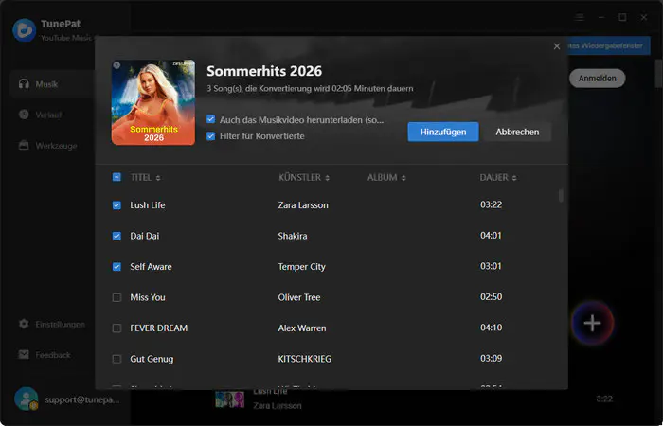The image size is (663, 426).
Task: Close the Sommerhits 2026 dialog
Action: point(557,46)
